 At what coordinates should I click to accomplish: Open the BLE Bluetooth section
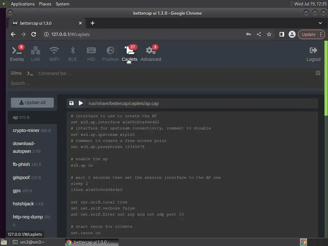click(x=73, y=53)
